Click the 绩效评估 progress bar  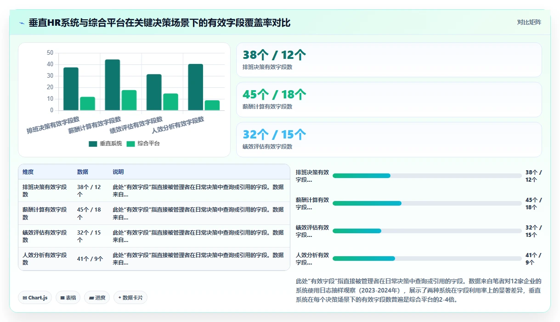(427, 231)
